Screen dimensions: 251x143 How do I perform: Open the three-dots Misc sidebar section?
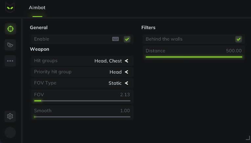[10, 61]
